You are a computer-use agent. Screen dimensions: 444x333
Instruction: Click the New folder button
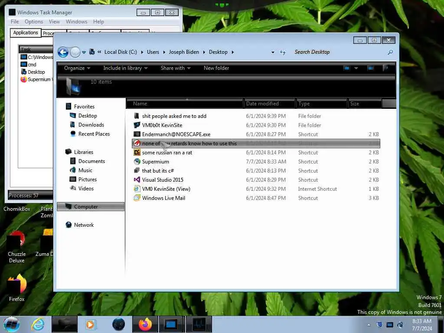tap(216, 68)
